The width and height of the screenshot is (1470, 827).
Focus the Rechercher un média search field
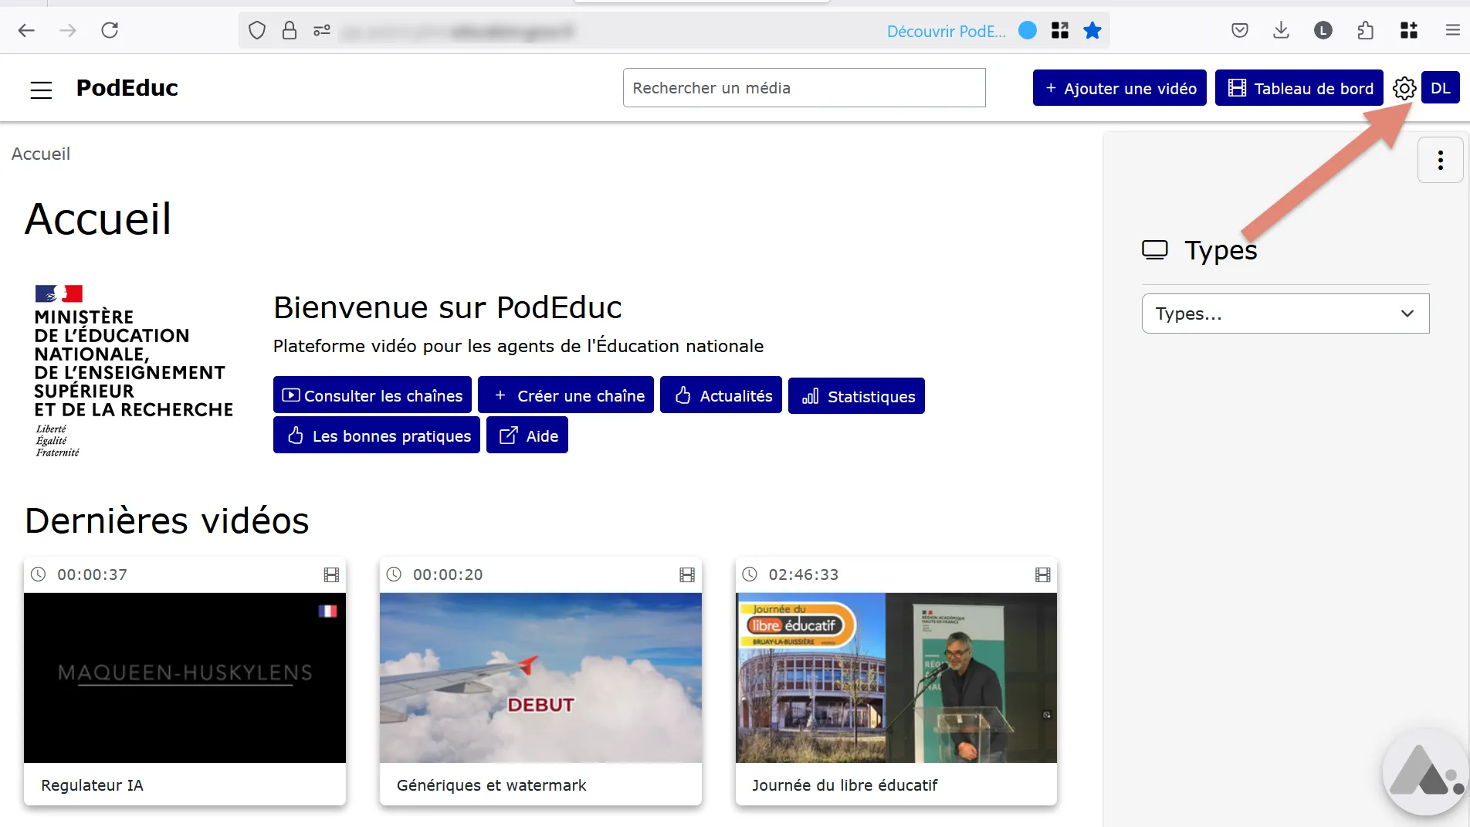point(804,88)
